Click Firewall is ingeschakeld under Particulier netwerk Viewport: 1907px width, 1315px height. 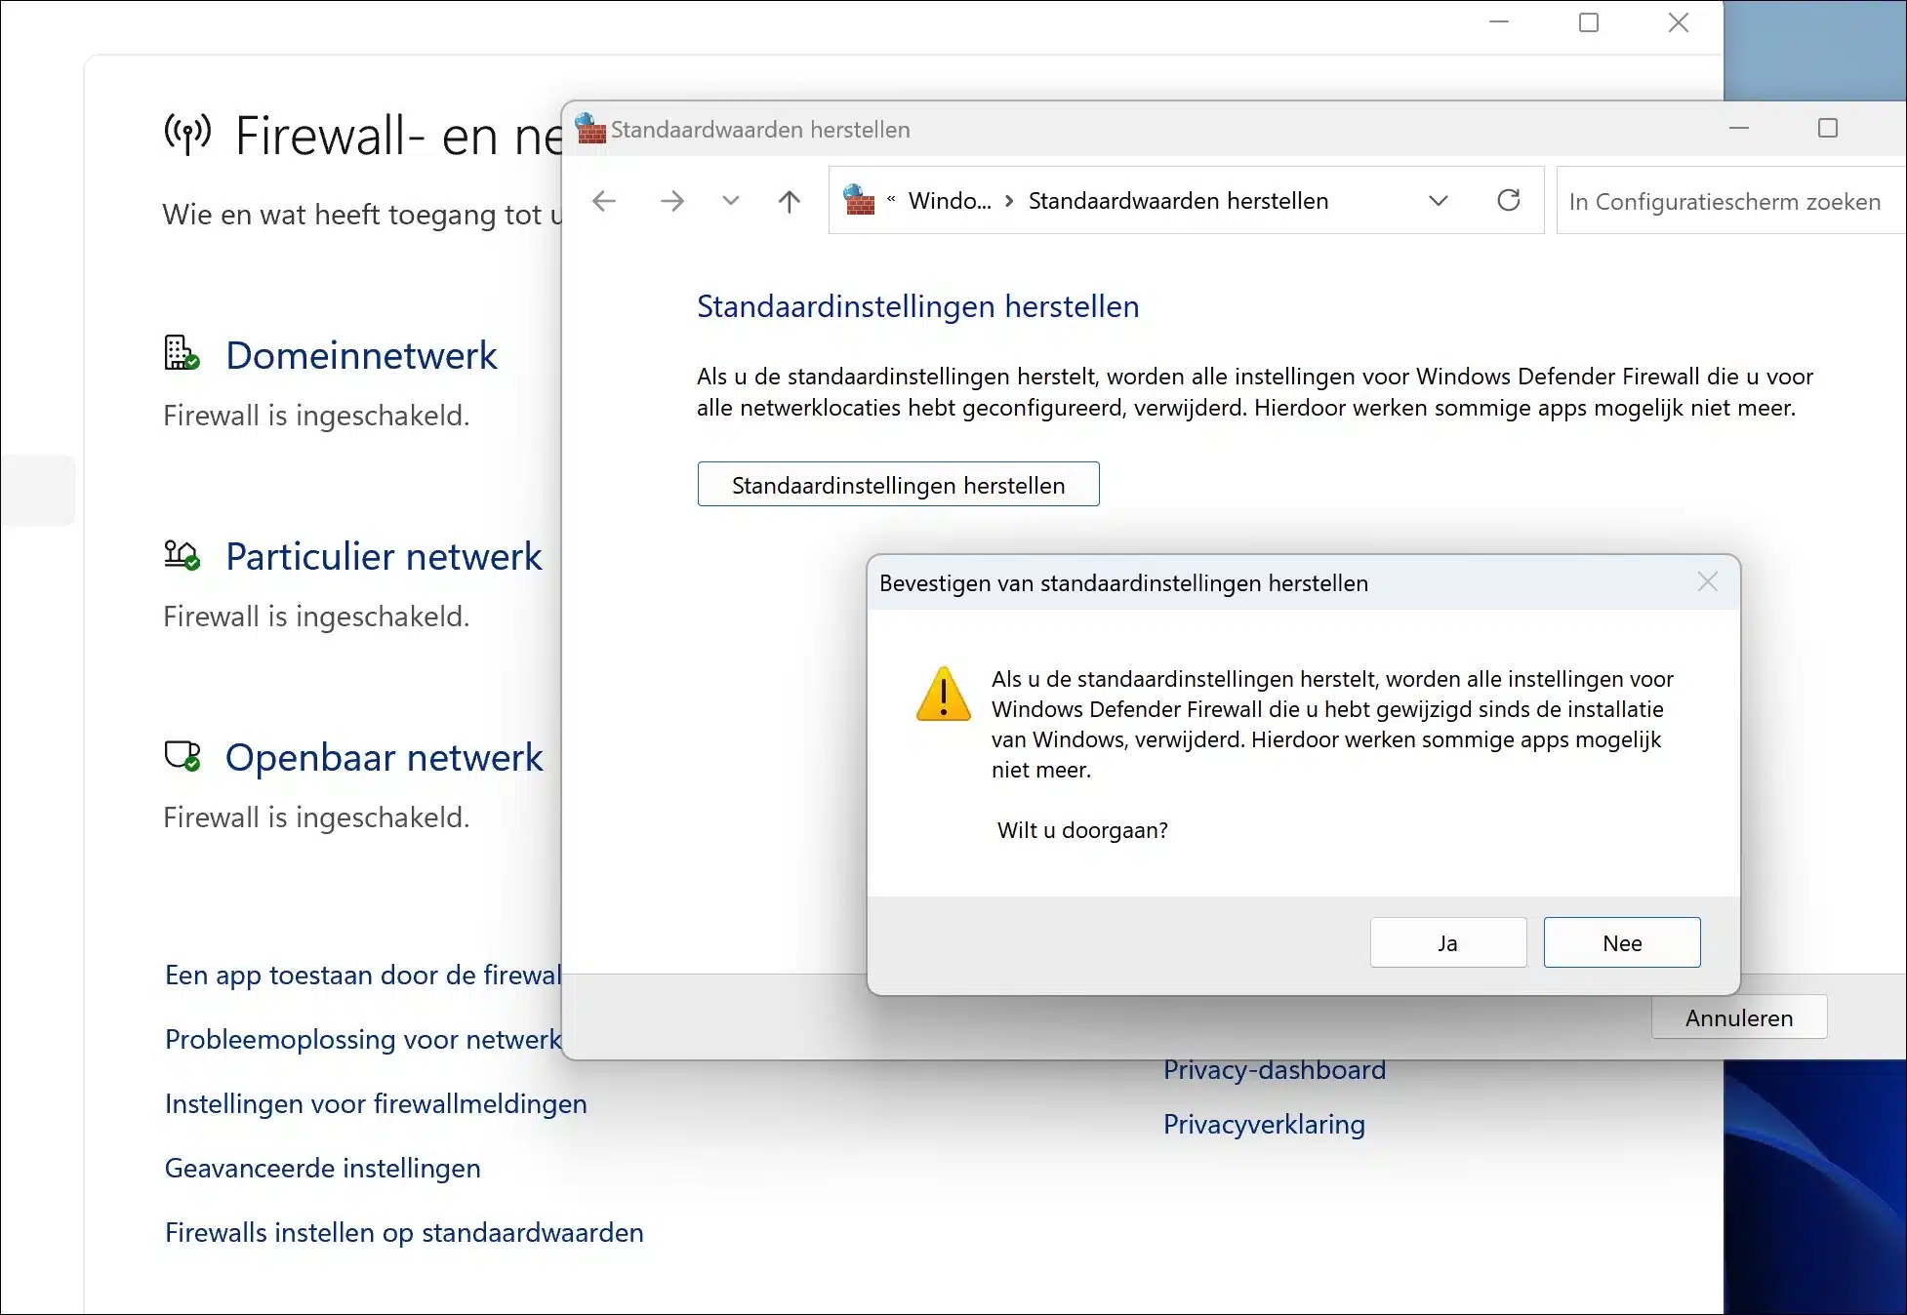(x=316, y=617)
